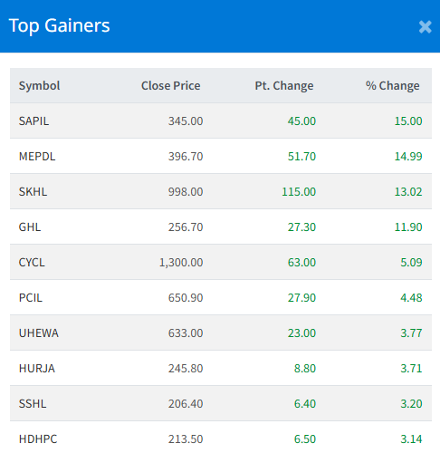Click the CYCL symbol
Screen dimensions: 440x453
click(x=32, y=263)
